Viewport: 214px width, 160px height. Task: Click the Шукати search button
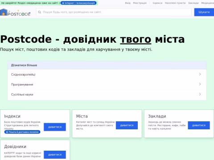(204, 12)
